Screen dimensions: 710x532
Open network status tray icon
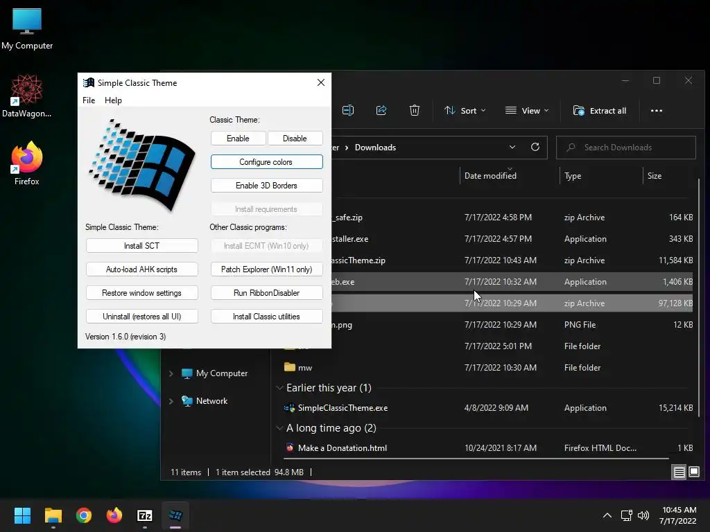click(x=626, y=515)
